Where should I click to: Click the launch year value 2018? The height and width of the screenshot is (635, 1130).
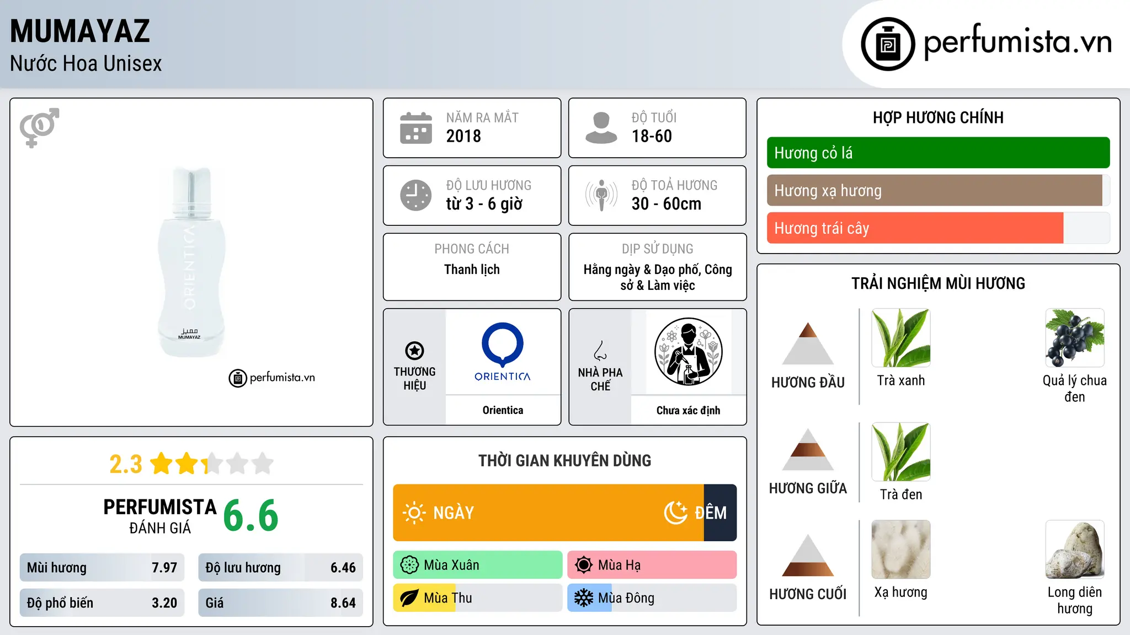(463, 136)
